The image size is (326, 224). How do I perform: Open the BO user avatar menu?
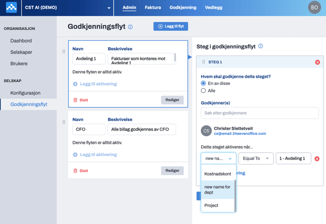314,8
